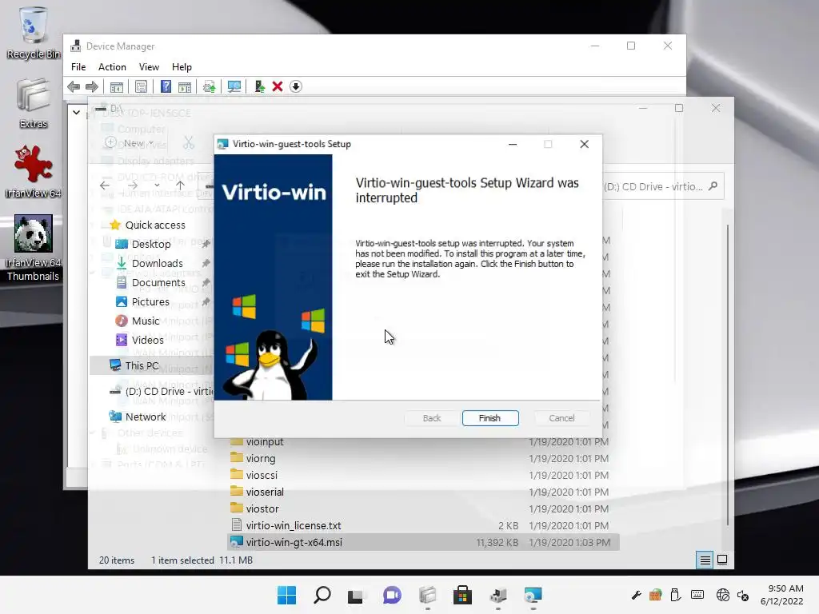Viewport: 819px width, 614px height.
Task: Click Update driver icon with gear in Device Manager
Action: tap(209, 86)
